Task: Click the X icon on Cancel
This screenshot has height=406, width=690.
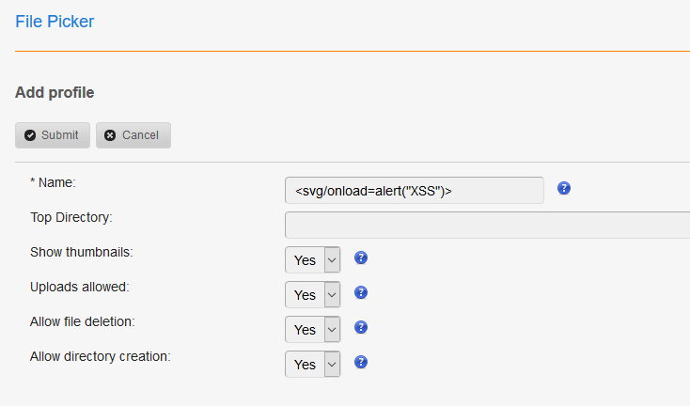Action: [110, 135]
